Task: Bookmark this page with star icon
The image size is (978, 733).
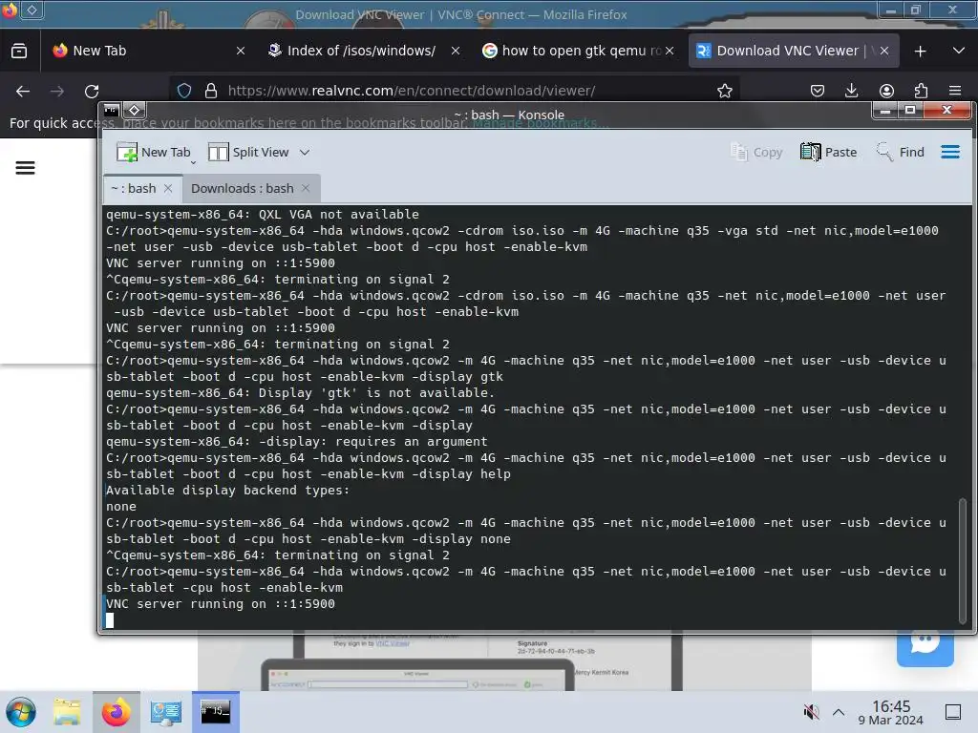Action: point(724,91)
